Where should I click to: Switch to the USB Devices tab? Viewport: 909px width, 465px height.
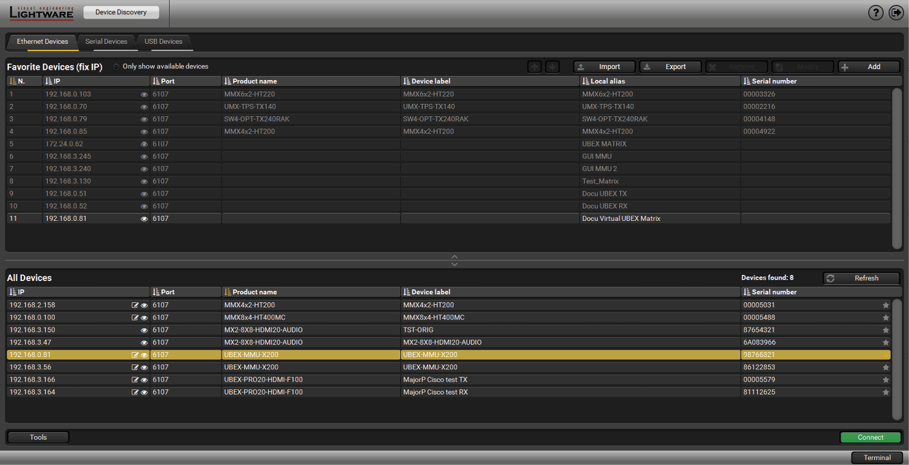(163, 42)
